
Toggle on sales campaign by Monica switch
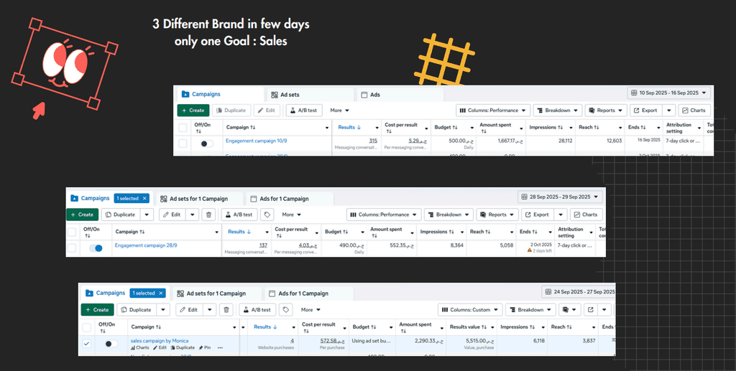[110, 344]
